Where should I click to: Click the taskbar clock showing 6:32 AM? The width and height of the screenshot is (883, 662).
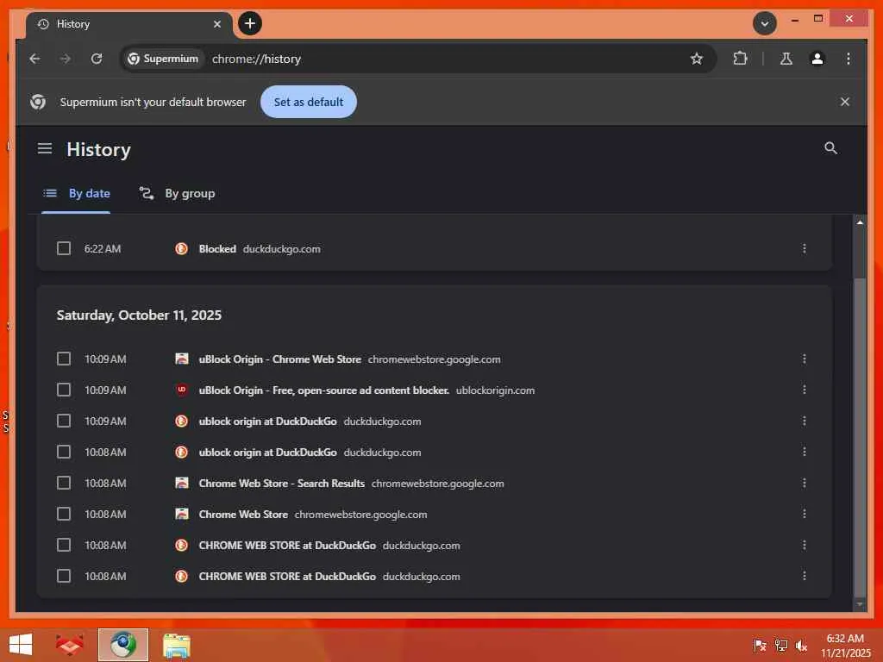845,646
